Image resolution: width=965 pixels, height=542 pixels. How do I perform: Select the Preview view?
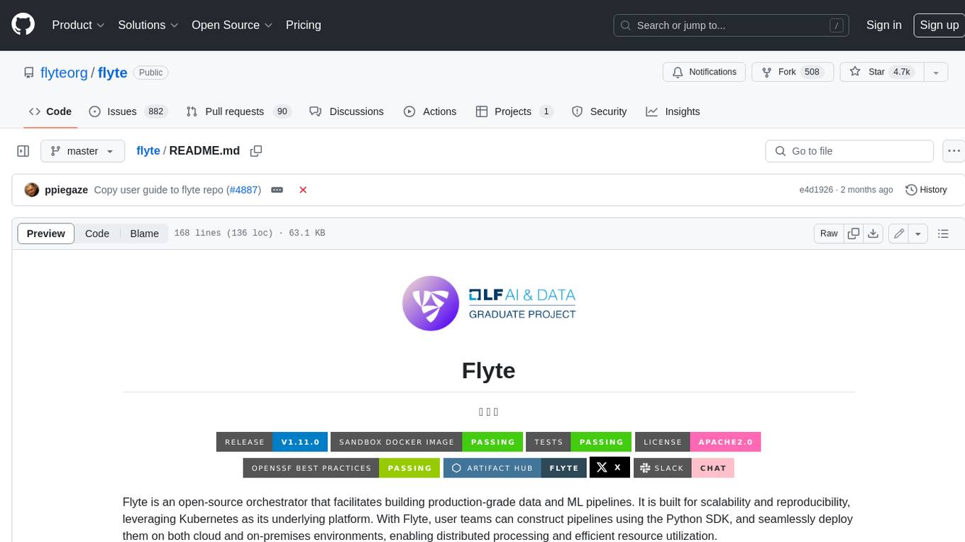click(x=46, y=233)
